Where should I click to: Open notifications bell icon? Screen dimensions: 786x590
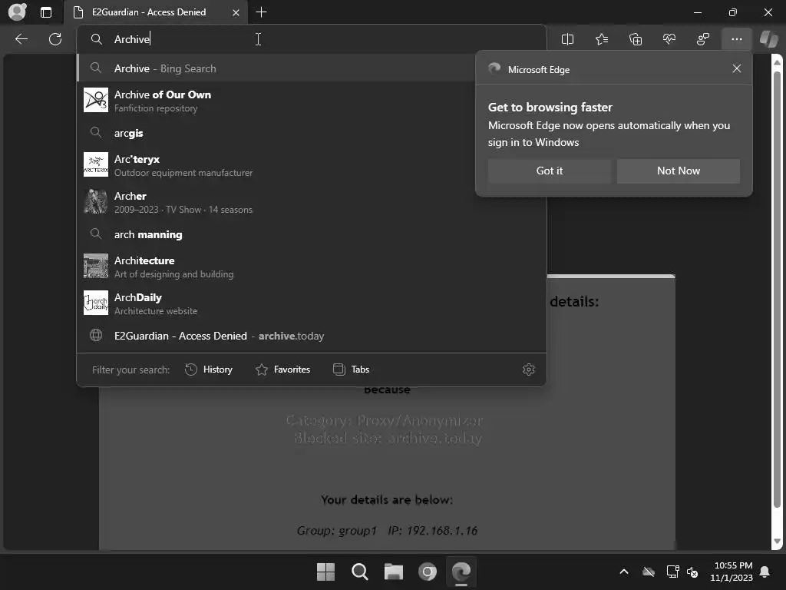[x=765, y=572]
